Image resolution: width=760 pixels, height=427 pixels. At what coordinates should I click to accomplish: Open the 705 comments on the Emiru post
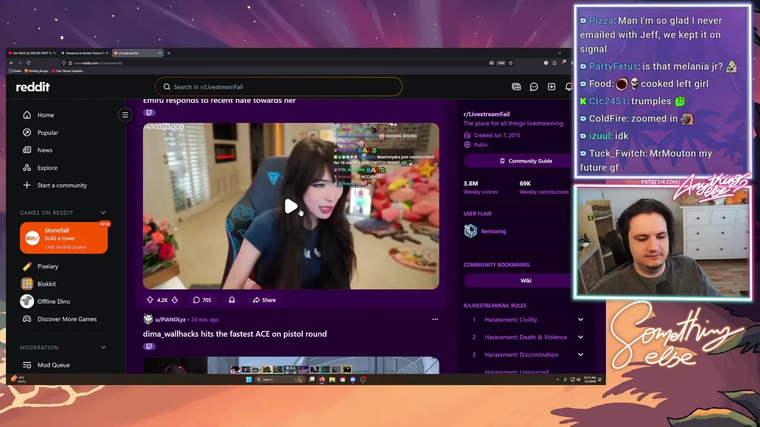tap(202, 300)
